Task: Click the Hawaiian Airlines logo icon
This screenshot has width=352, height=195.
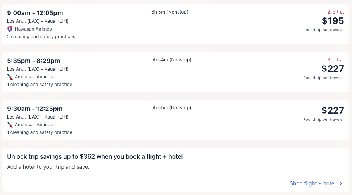Action: (10, 29)
